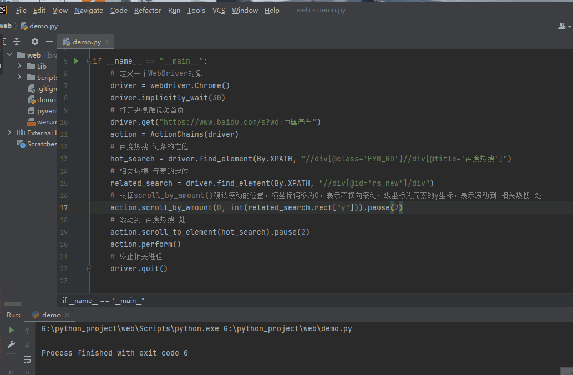This screenshot has width=573, height=375.
Task: Toggle code folding marker at line 5
Action: click(89, 62)
